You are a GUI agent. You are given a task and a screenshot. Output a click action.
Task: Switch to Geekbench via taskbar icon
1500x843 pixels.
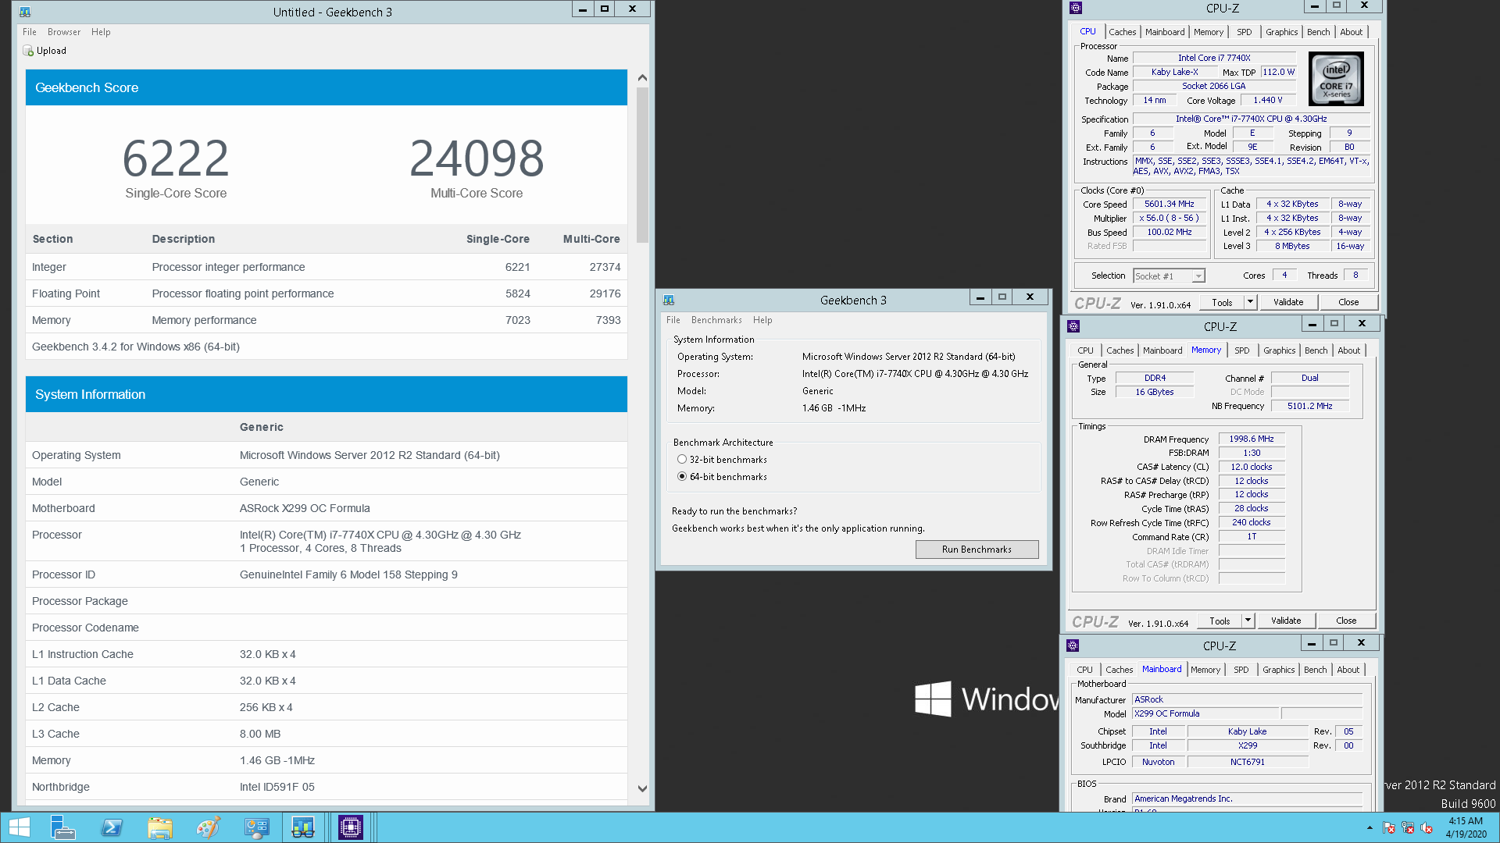[x=303, y=827]
